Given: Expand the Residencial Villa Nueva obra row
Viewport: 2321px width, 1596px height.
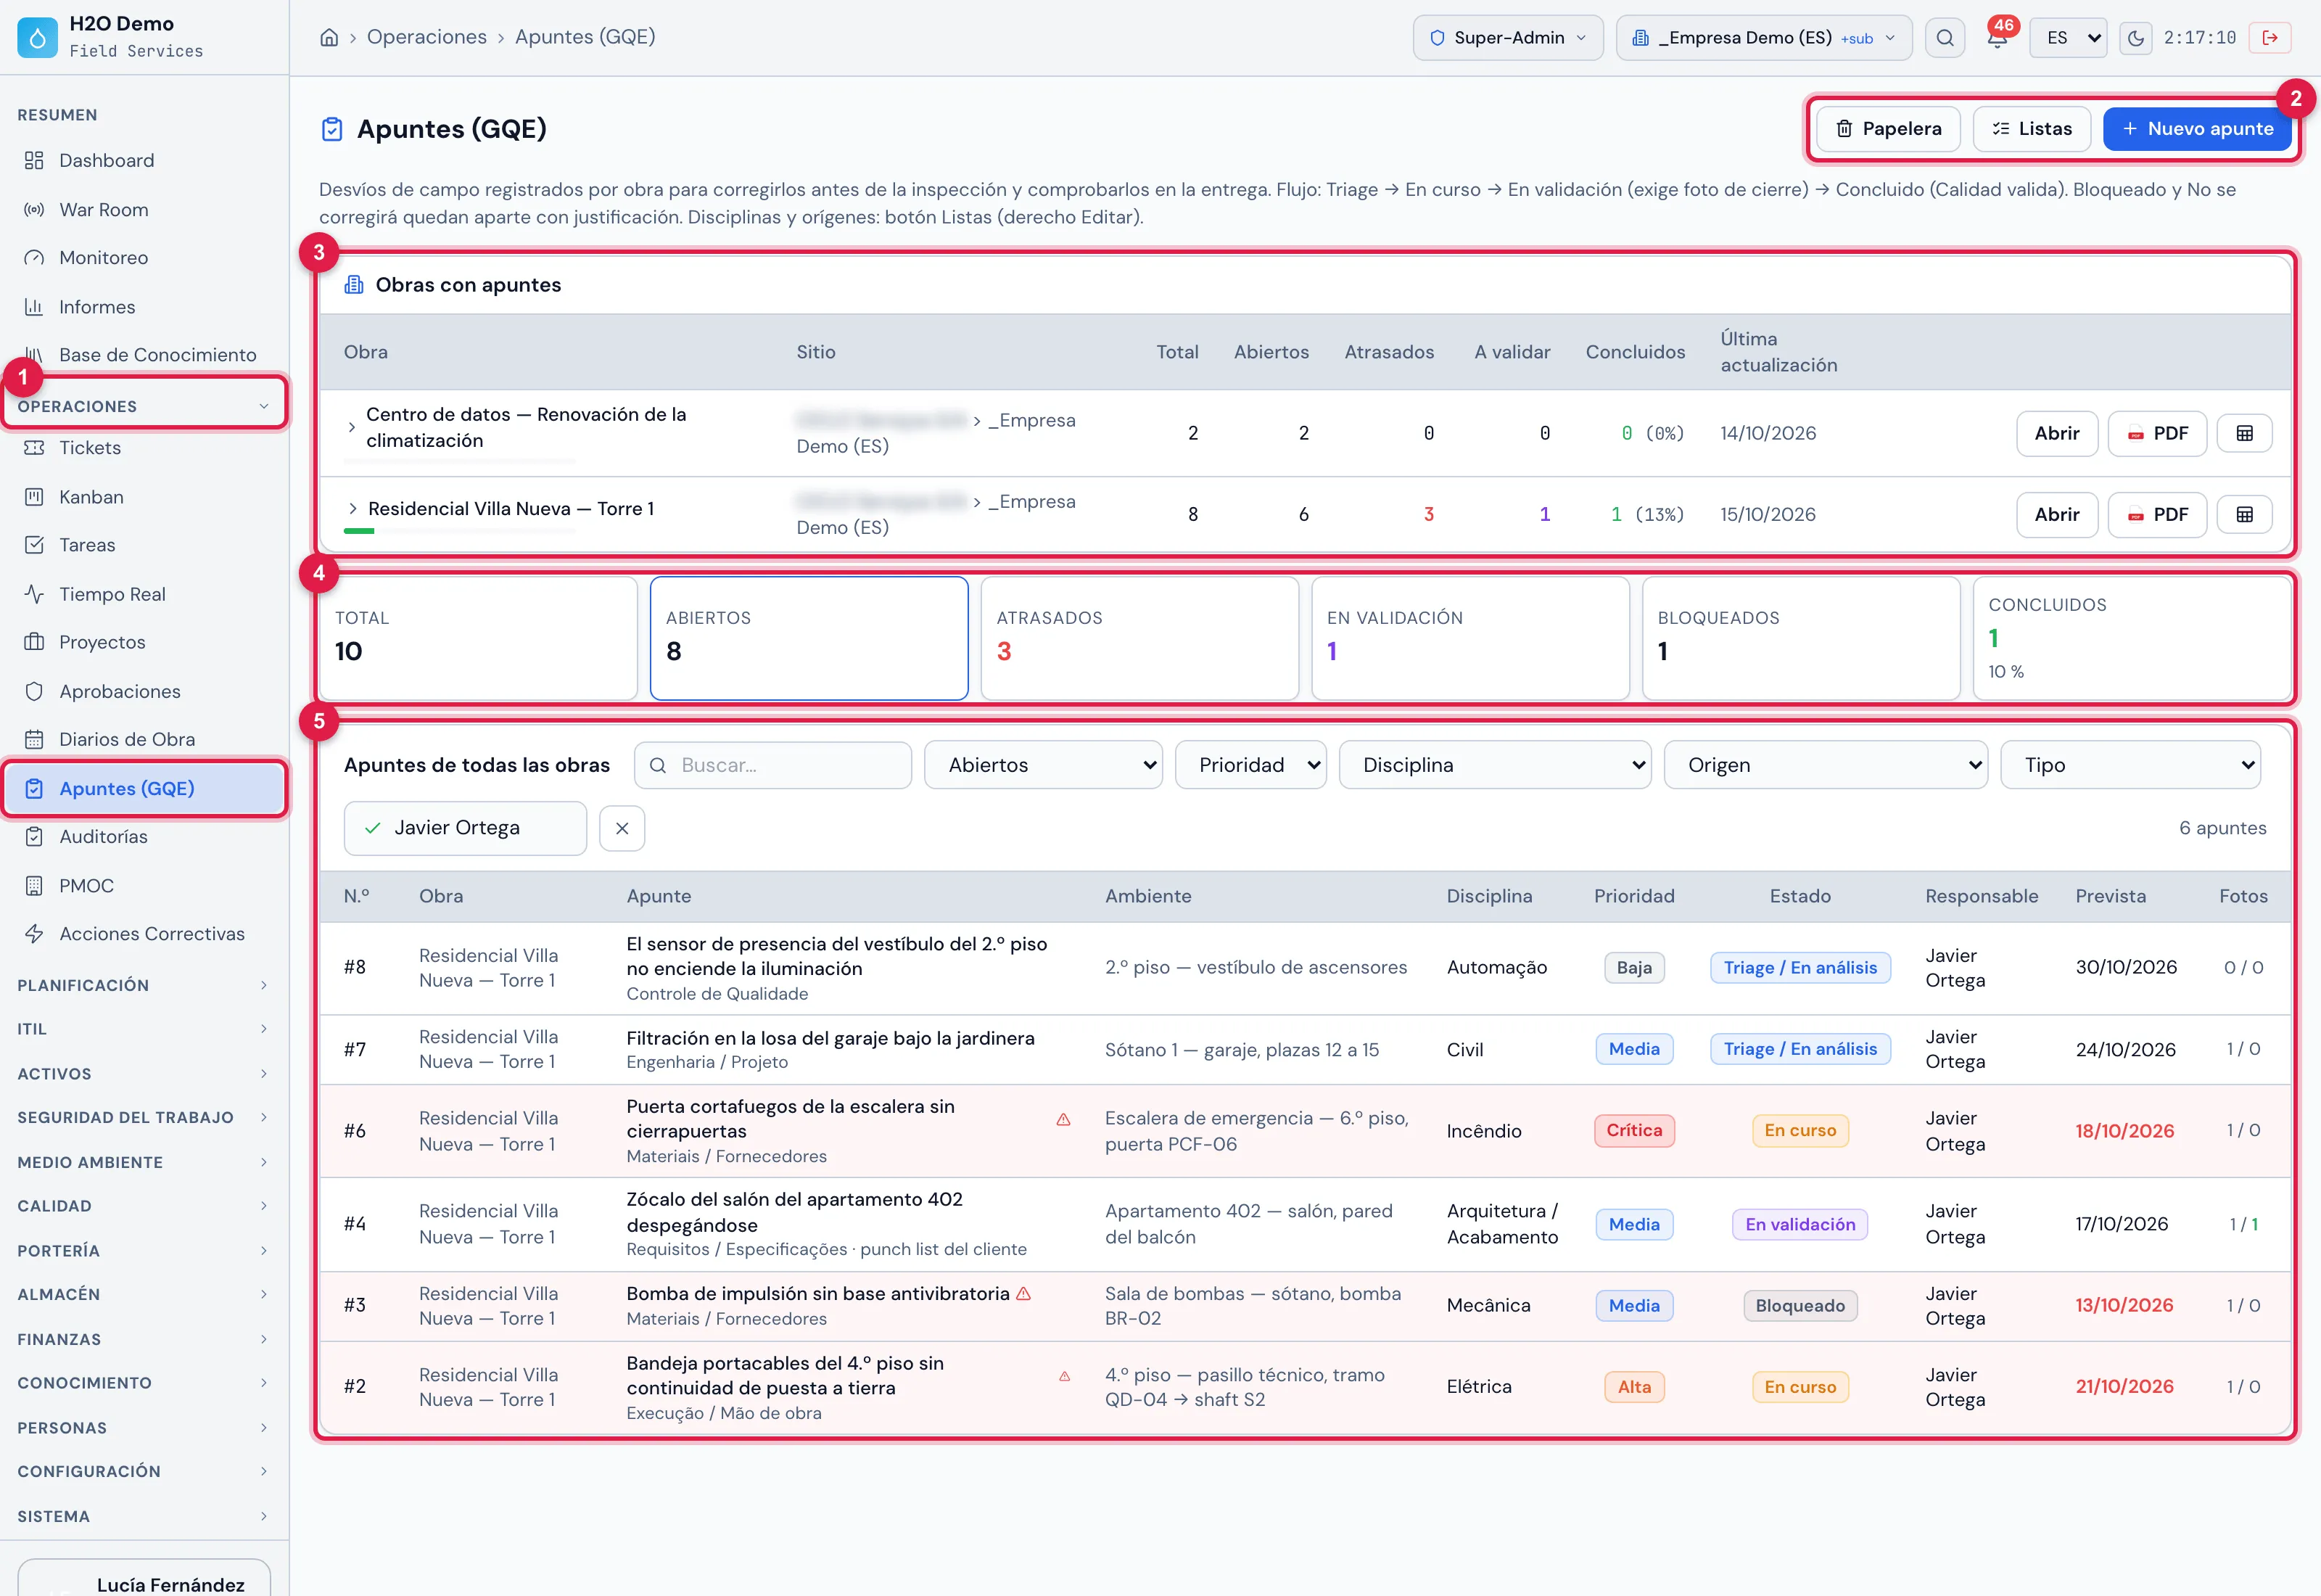Looking at the screenshot, I should point(353,508).
